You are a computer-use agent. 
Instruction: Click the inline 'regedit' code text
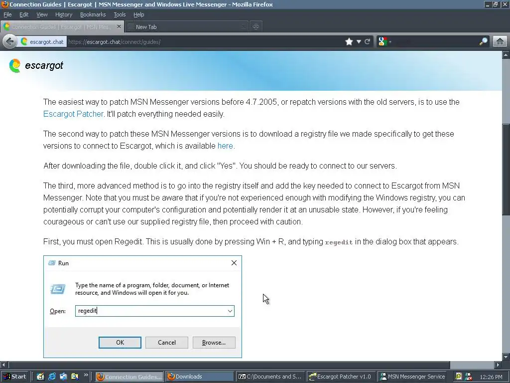click(339, 242)
